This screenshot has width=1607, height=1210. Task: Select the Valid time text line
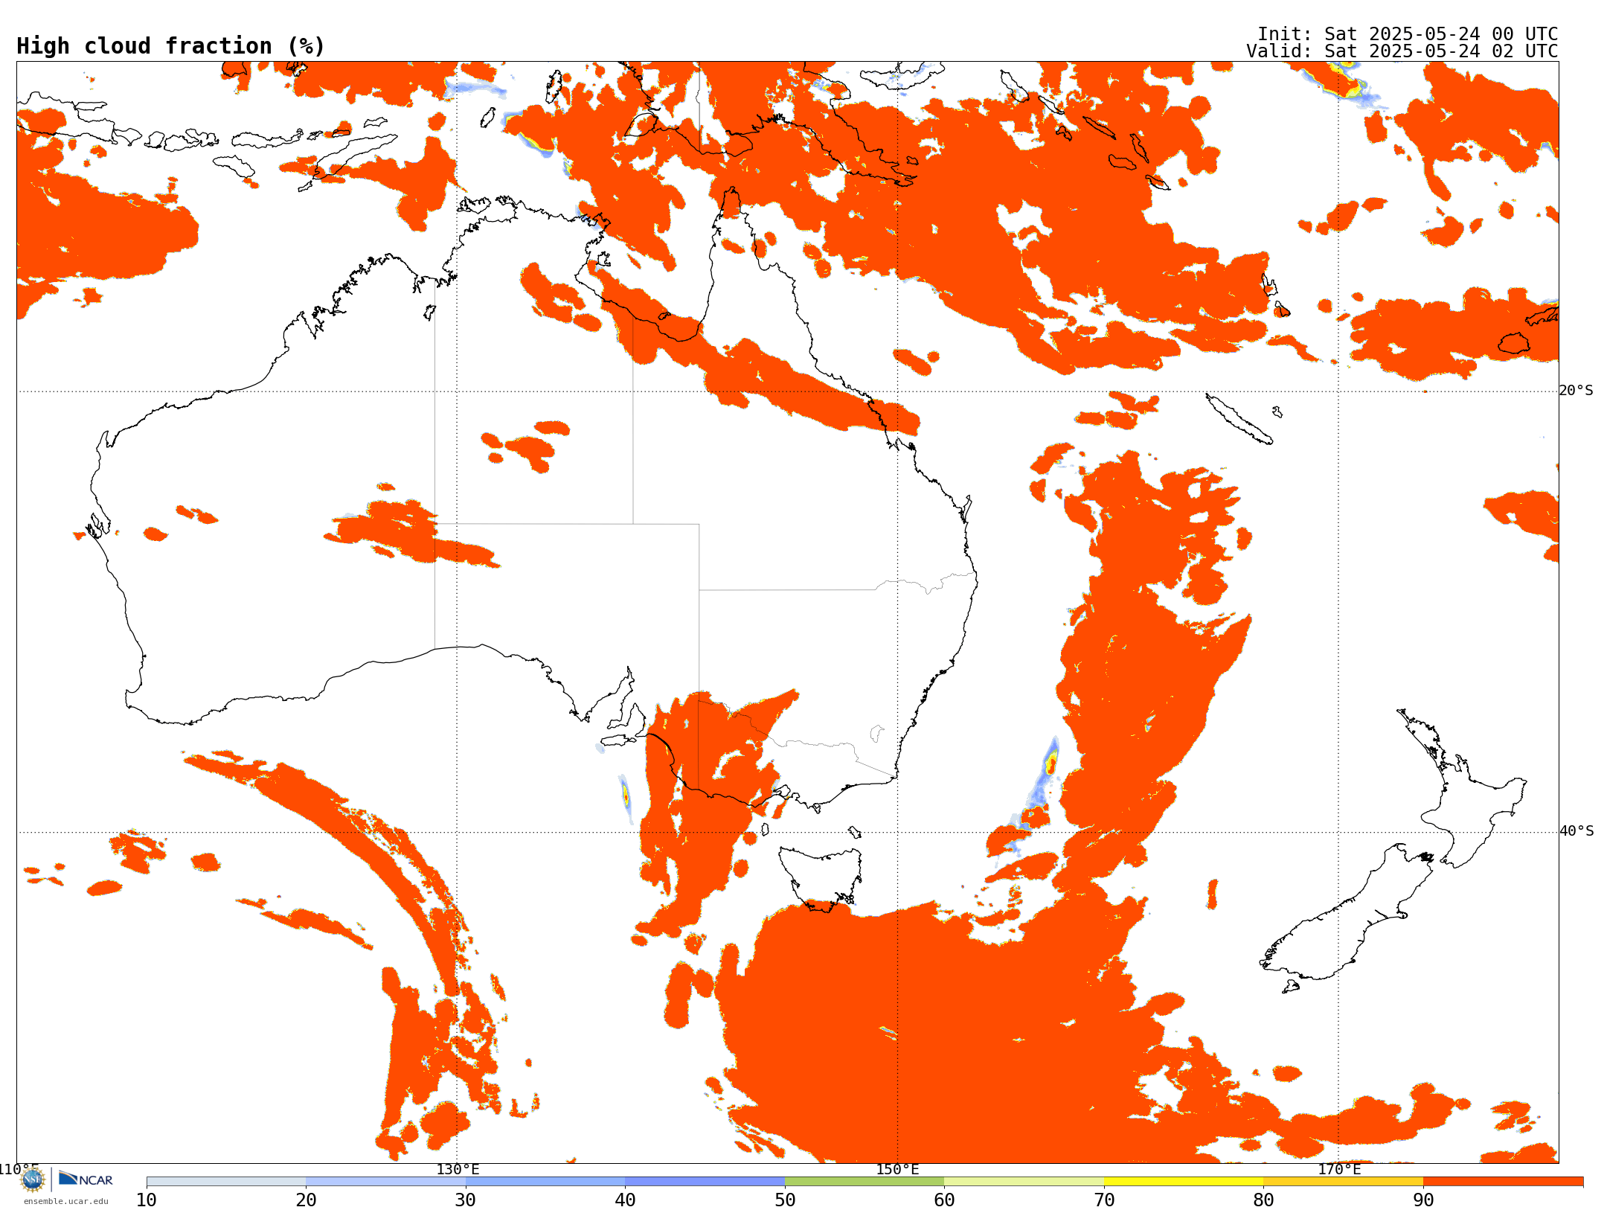(1402, 51)
